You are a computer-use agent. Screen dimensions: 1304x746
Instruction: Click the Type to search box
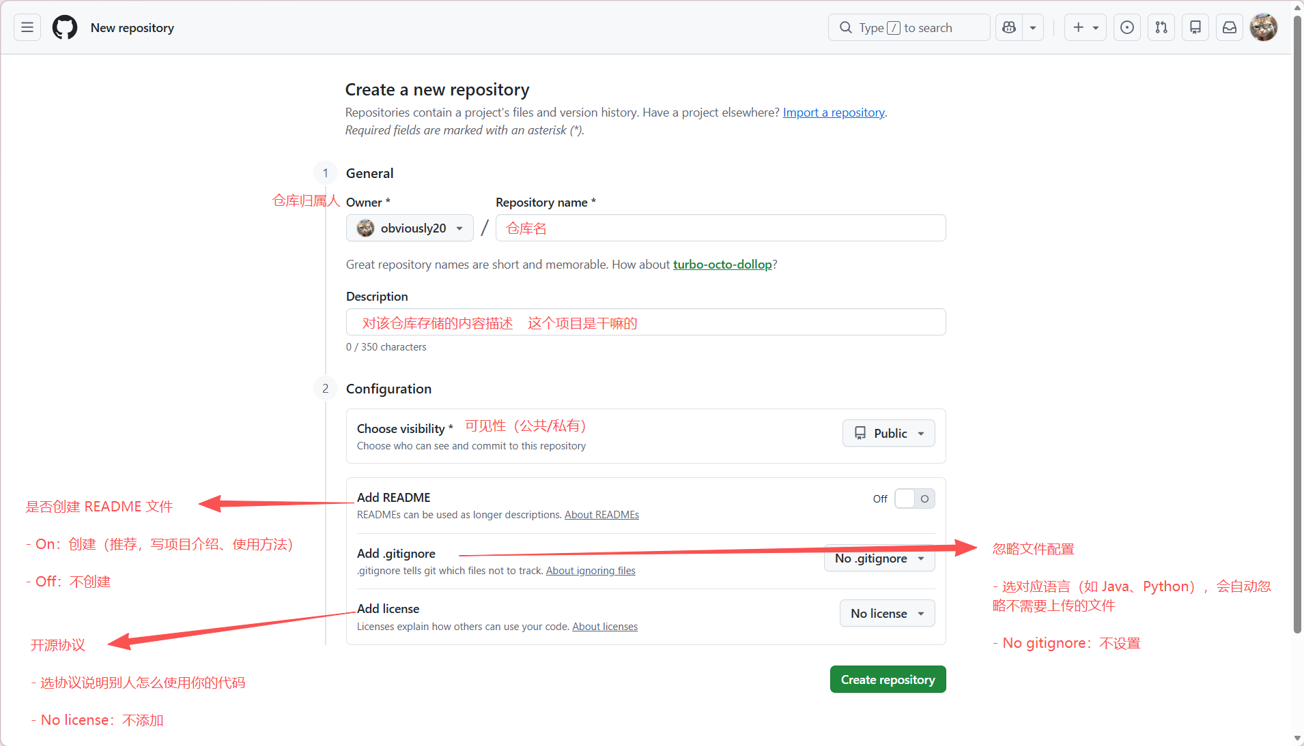908,27
